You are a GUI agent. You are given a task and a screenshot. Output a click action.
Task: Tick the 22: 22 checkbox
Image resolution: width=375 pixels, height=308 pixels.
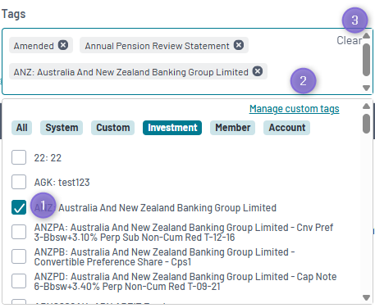[x=19, y=157]
